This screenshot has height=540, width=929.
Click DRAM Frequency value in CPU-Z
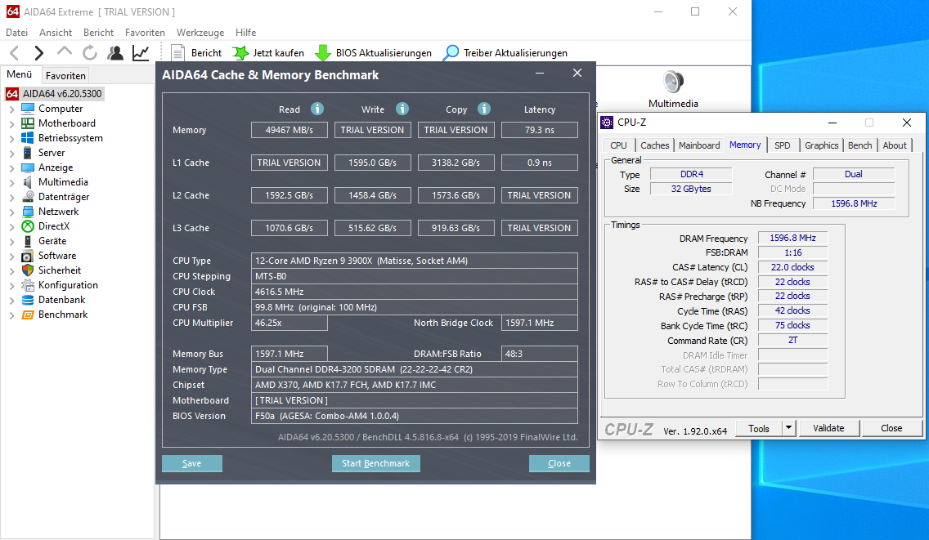click(792, 238)
